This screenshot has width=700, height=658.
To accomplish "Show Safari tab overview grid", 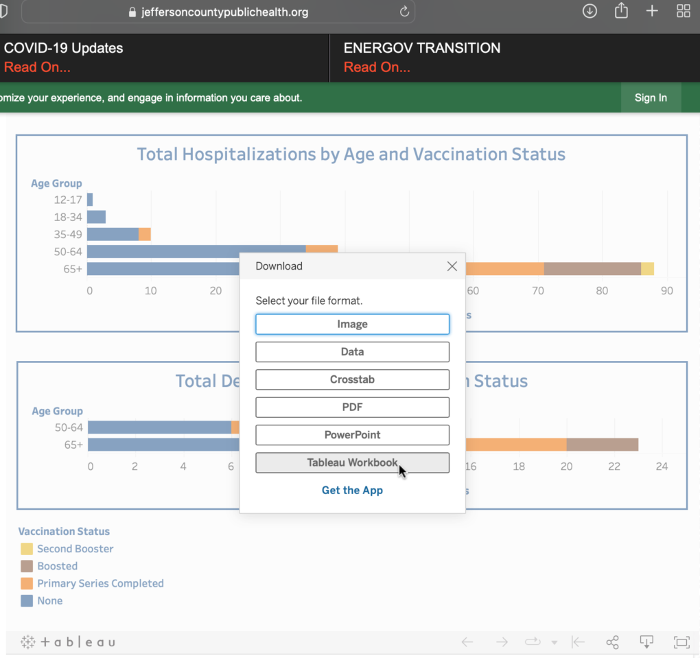I will coord(683,11).
